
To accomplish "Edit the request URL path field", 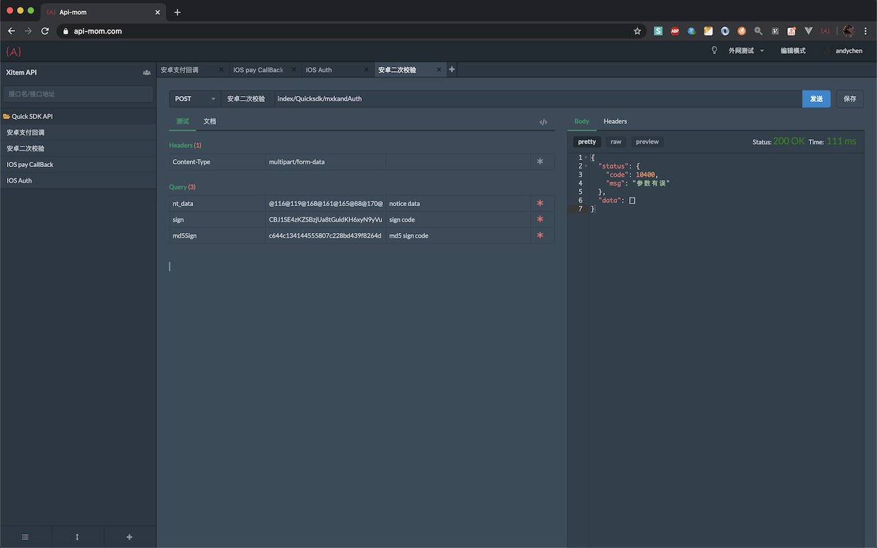I will click(x=538, y=99).
